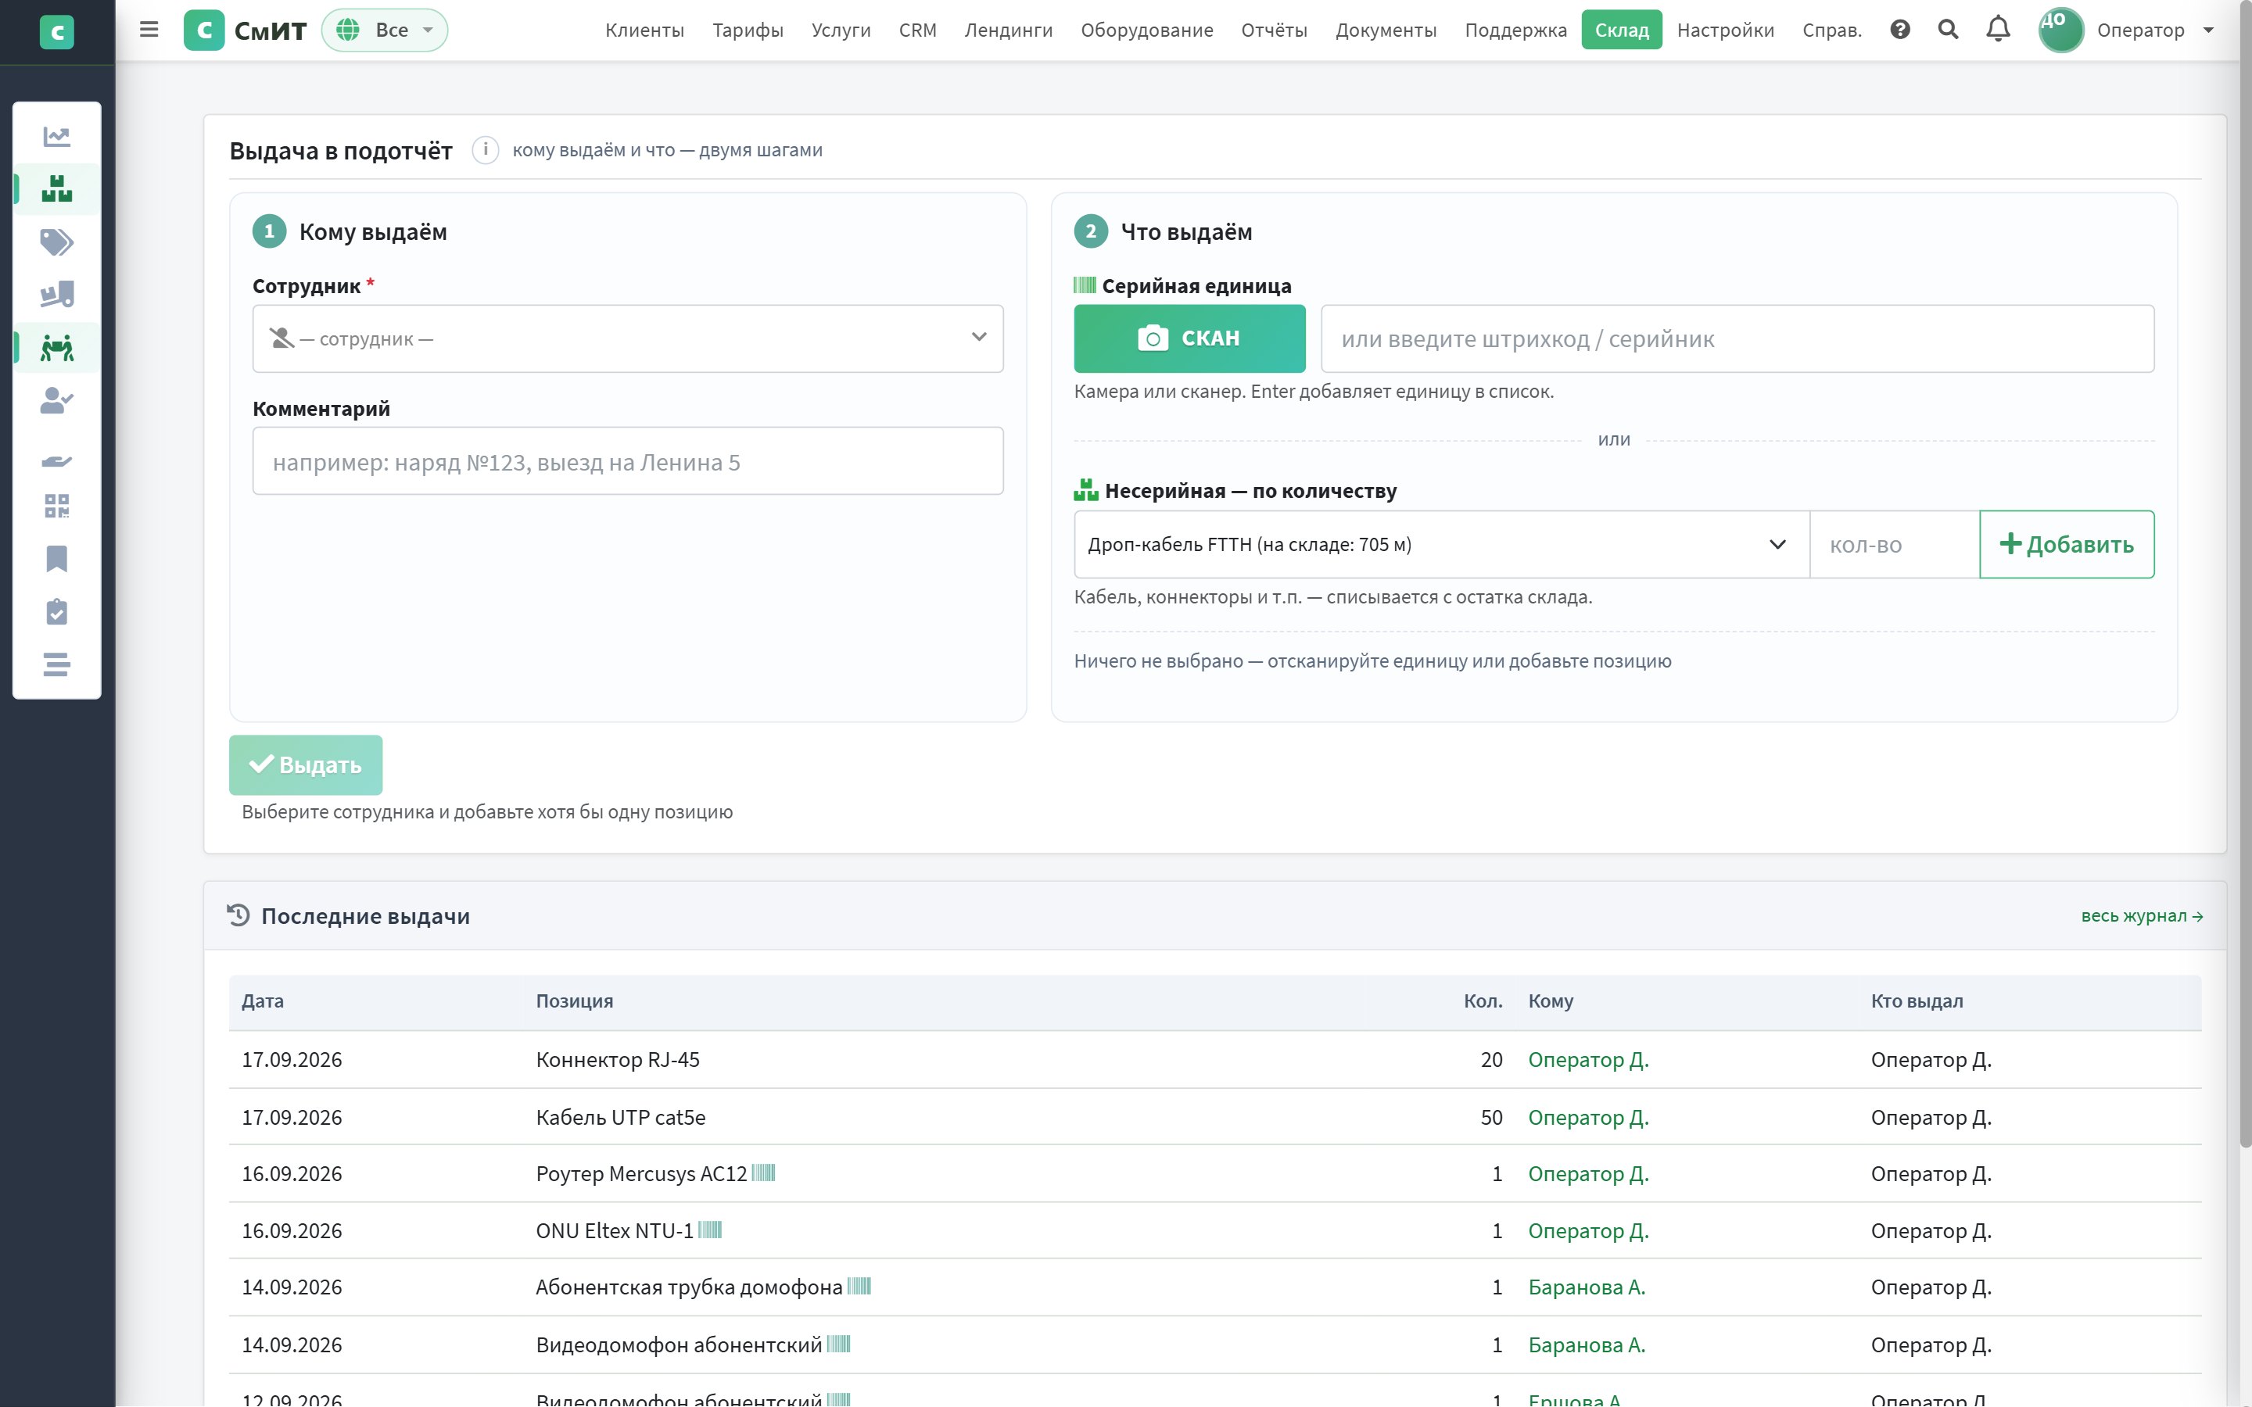This screenshot has height=1407, width=2252.
Task: Open the Оборудование menu
Action: [1146, 30]
